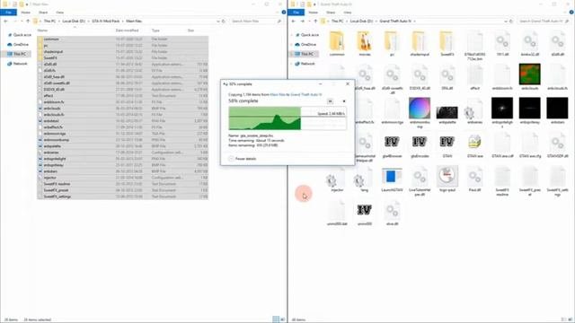Go up one level in Main files window
This screenshot has width=575, height=323.
pos(28,22)
